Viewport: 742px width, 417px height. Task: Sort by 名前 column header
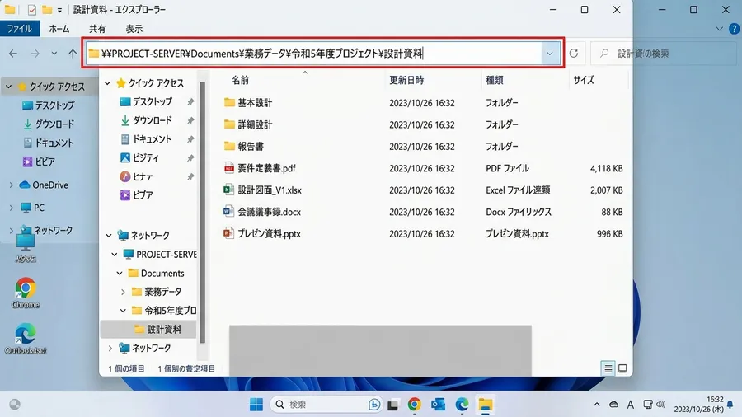pyautogui.click(x=241, y=81)
